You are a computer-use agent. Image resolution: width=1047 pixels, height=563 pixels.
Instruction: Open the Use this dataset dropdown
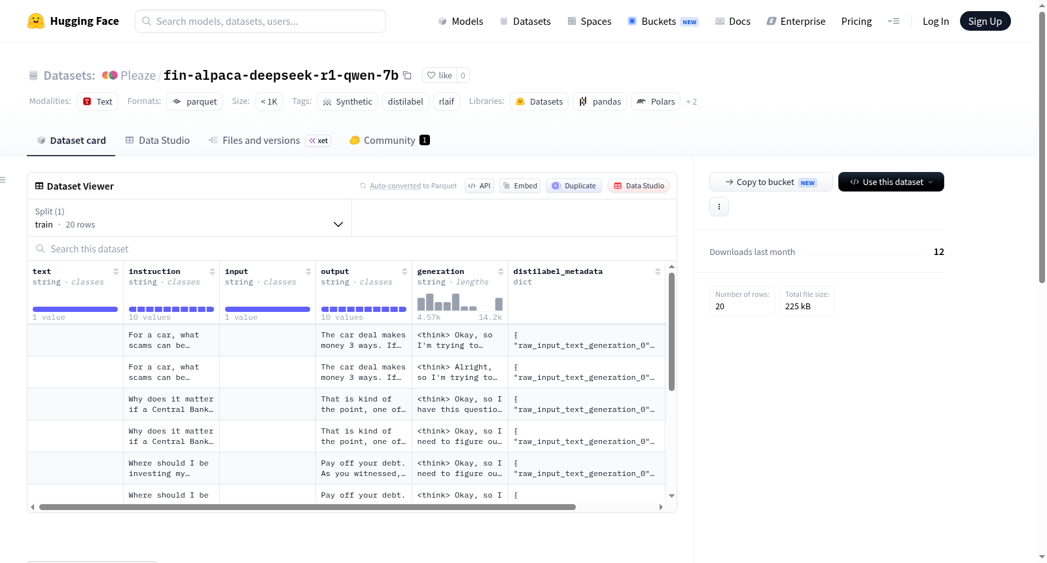(x=891, y=182)
